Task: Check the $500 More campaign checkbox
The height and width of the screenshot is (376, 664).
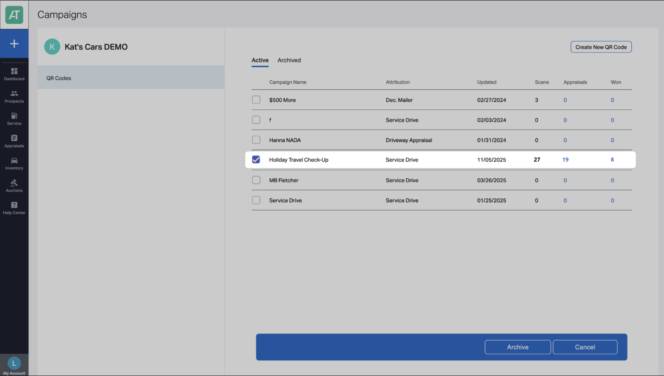Action: click(256, 100)
